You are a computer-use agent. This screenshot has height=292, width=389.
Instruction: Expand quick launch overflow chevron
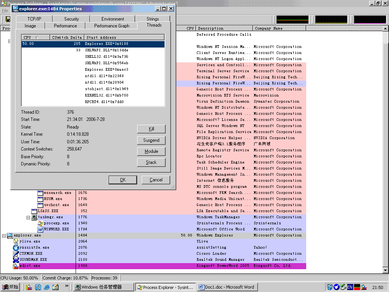tap(67, 286)
